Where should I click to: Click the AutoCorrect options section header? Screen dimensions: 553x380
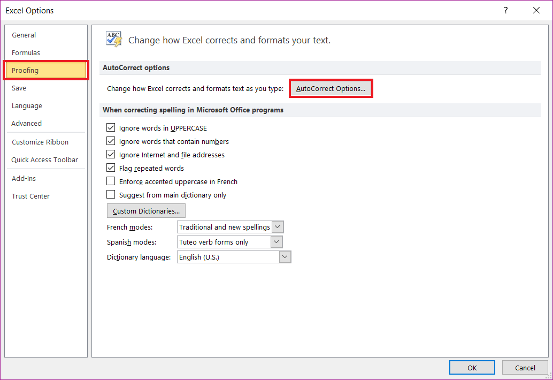(319, 68)
